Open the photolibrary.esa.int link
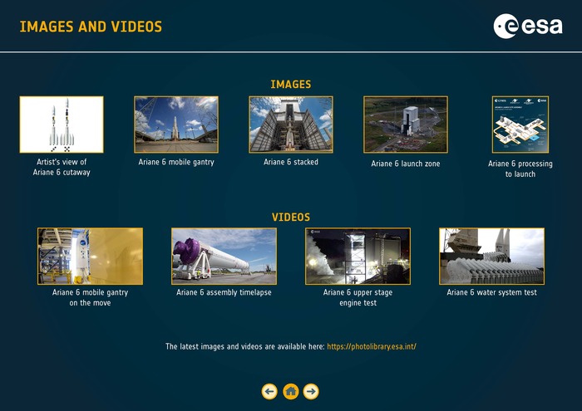 coord(372,346)
